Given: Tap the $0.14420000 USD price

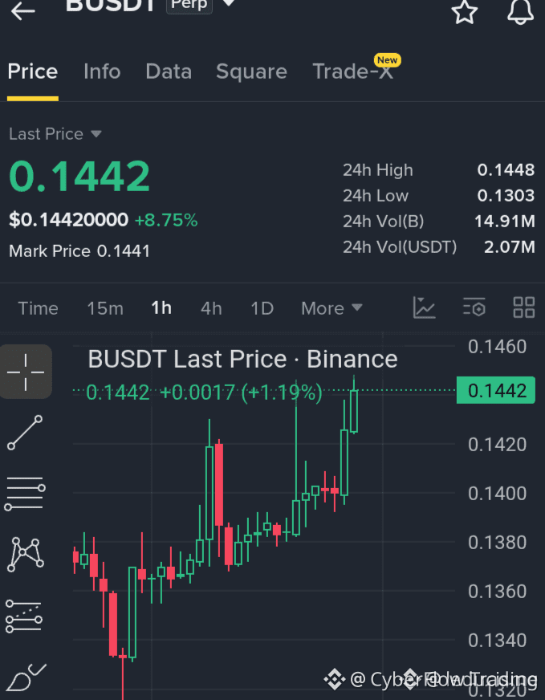Looking at the screenshot, I should [69, 220].
